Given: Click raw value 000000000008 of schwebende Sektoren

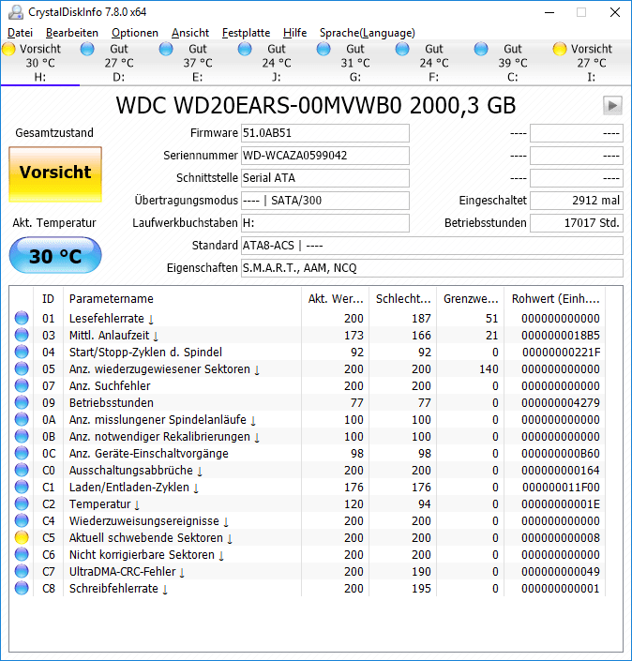Looking at the screenshot, I should [561, 538].
